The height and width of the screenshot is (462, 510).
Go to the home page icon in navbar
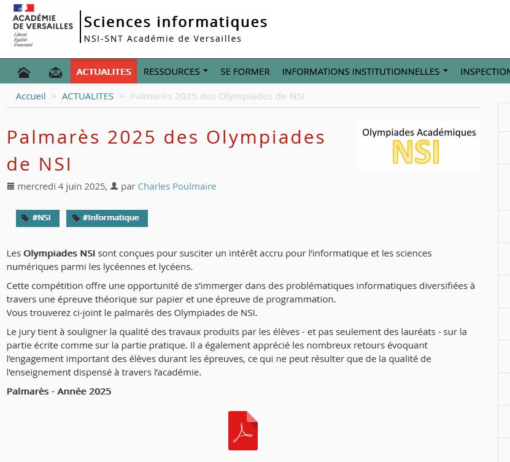[x=24, y=72]
